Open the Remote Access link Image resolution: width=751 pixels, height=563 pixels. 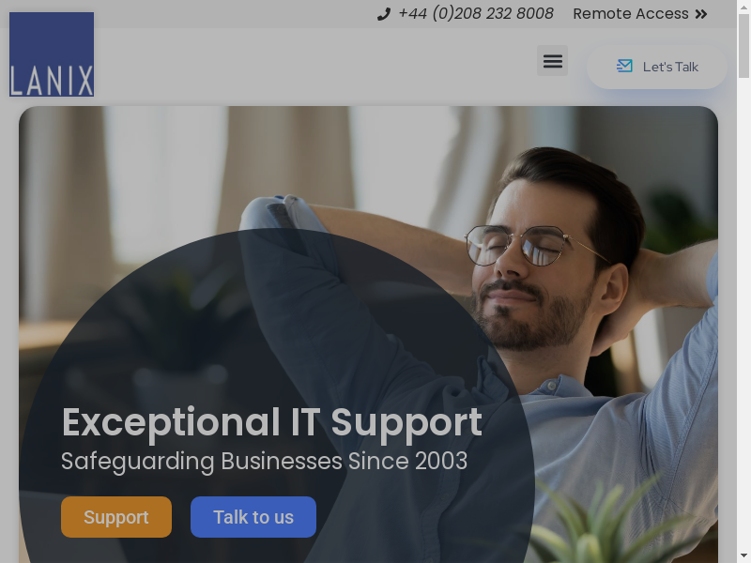coord(631,14)
